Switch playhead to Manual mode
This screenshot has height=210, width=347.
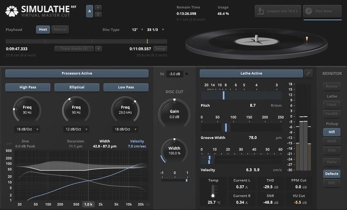click(x=60, y=29)
